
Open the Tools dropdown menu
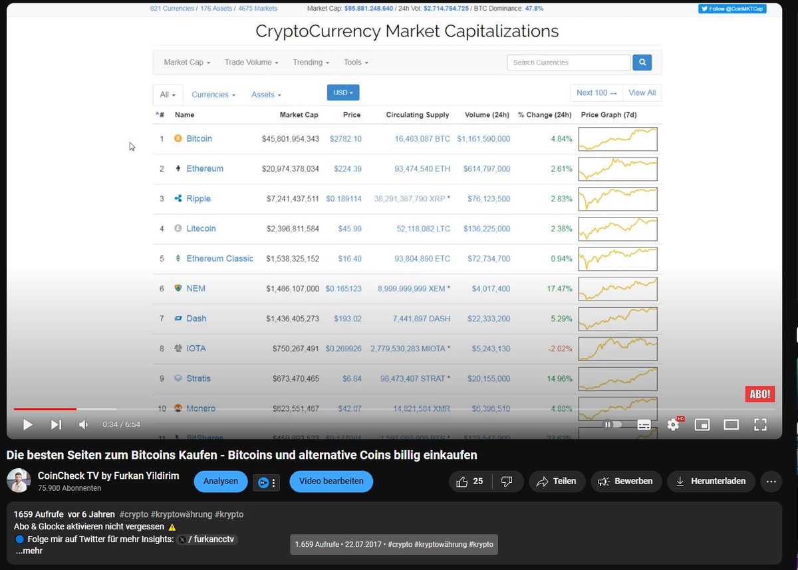pos(356,63)
